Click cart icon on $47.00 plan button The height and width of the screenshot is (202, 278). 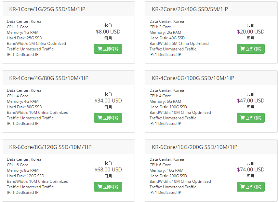click(x=242, y=117)
